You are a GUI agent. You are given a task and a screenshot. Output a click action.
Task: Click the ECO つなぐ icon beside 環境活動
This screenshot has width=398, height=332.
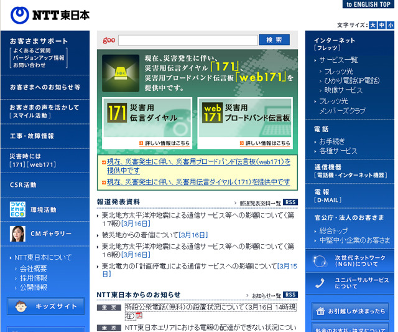tap(17, 209)
